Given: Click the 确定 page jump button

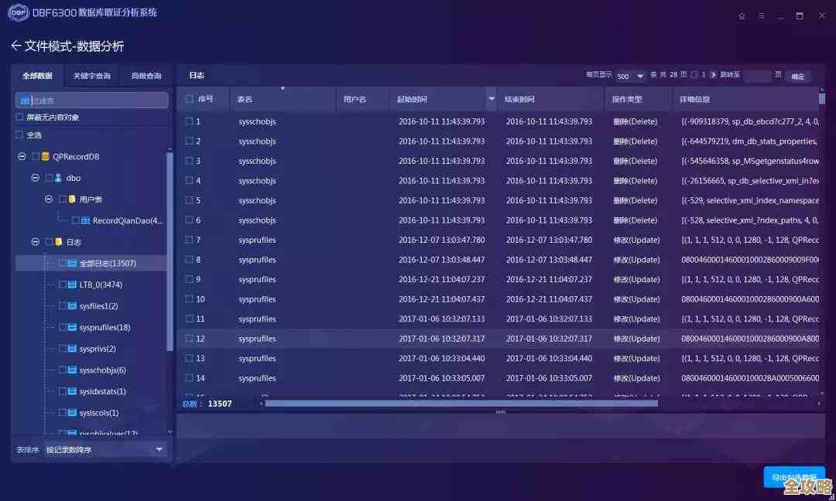Looking at the screenshot, I should [x=798, y=76].
